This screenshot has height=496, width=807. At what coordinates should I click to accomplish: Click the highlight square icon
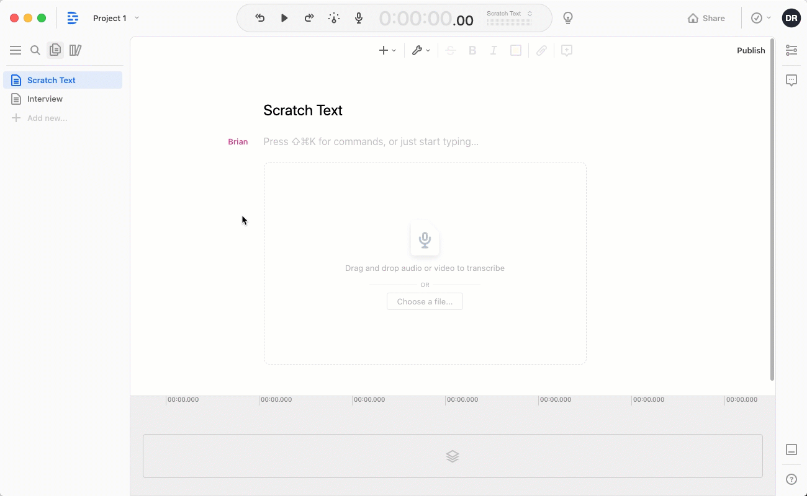[x=516, y=50]
